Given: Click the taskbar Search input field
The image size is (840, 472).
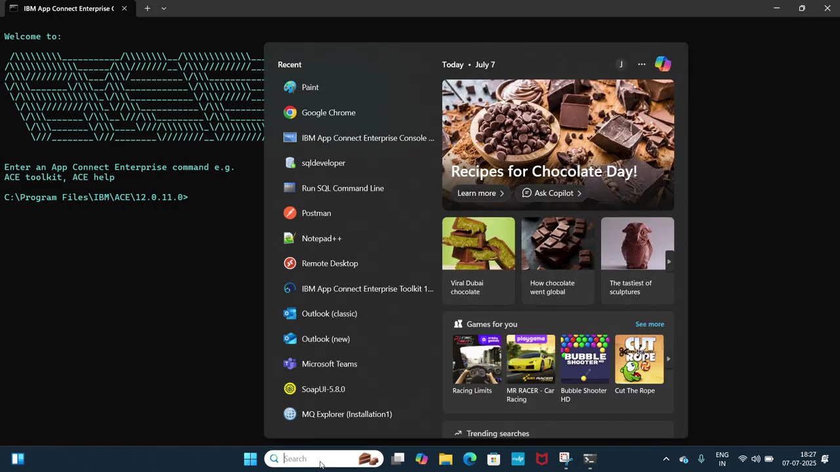Looking at the screenshot, I should point(324,459).
